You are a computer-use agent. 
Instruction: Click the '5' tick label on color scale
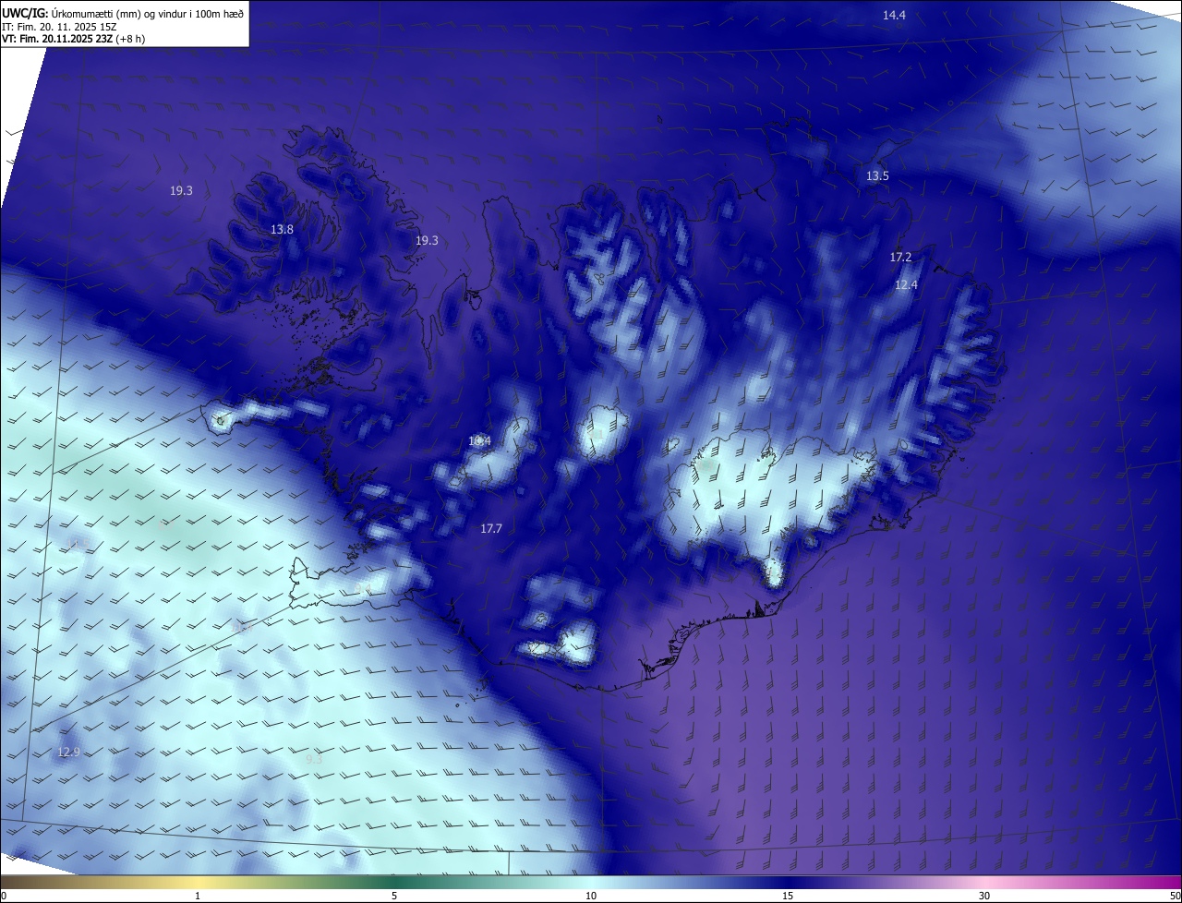click(394, 896)
